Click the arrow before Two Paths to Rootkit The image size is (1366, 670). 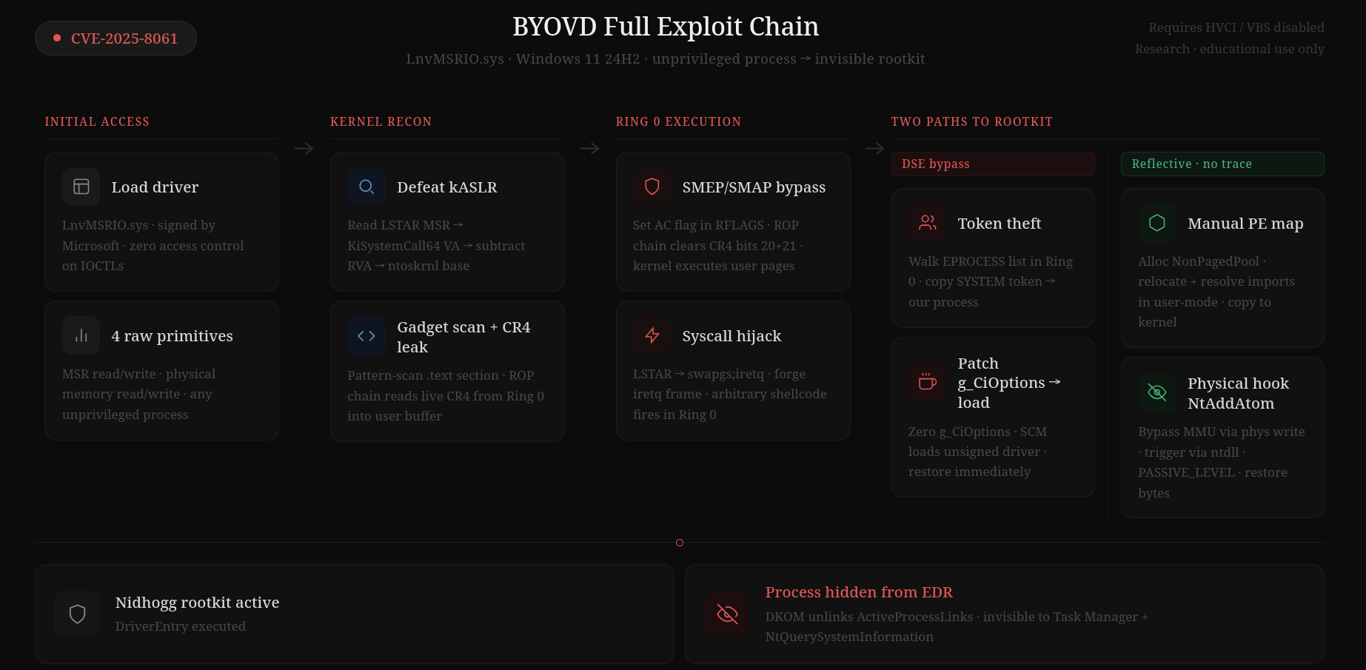(x=874, y=149)
